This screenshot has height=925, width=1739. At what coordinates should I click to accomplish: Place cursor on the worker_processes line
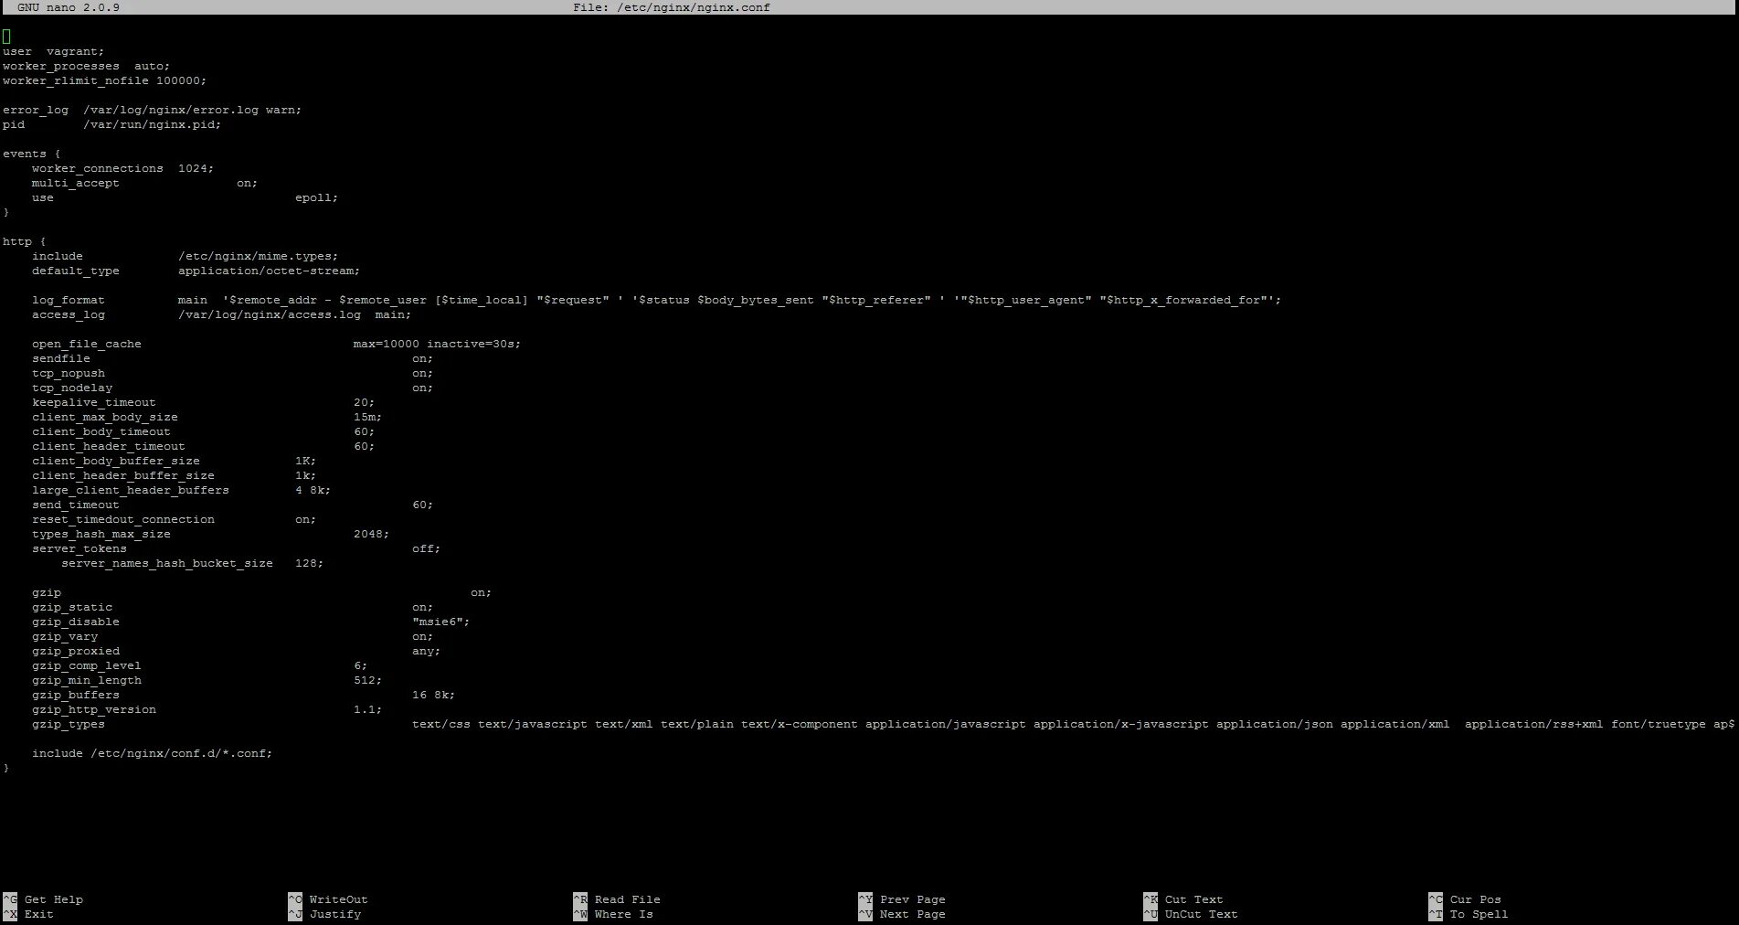coord(87,66)
